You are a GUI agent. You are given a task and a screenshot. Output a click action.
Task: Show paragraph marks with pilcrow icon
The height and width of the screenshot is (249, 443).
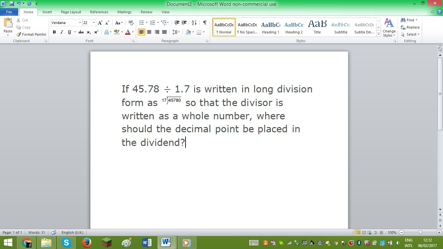click(205, 23)
